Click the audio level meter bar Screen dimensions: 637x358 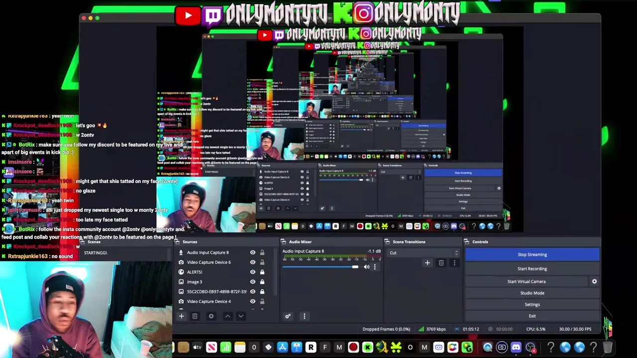pyautogui.click(x=331, y=256)
